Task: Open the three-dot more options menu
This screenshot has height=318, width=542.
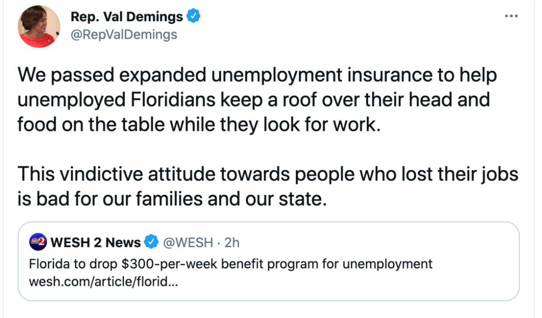Action: (511, 16)
